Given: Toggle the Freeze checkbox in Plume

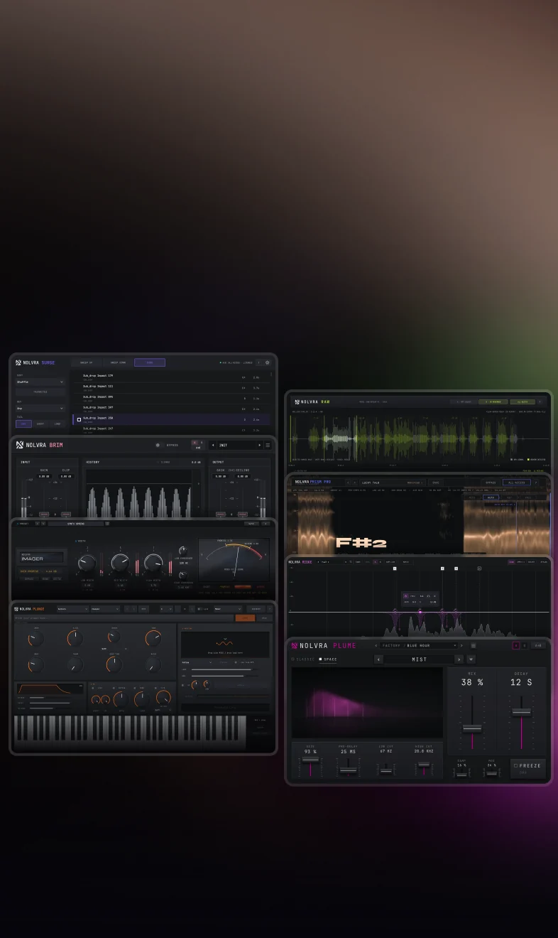Looking at the screenshot, I should 516,765.
